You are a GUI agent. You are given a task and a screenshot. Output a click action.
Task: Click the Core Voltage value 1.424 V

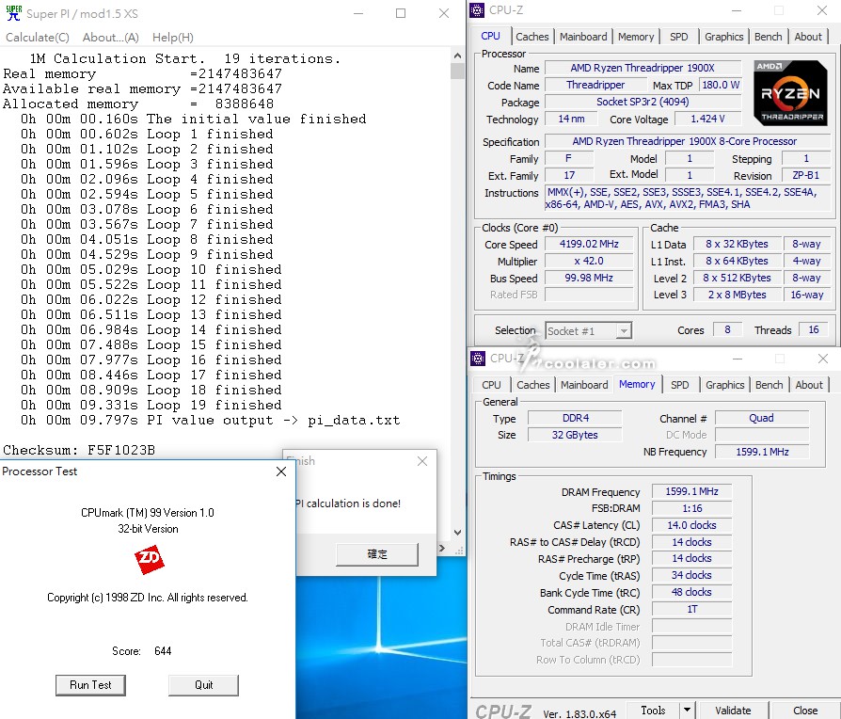707,119
